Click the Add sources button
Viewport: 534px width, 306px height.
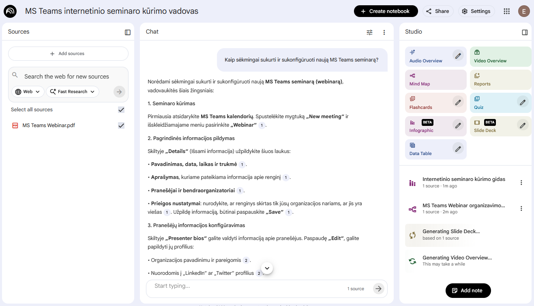coord(68,53)
